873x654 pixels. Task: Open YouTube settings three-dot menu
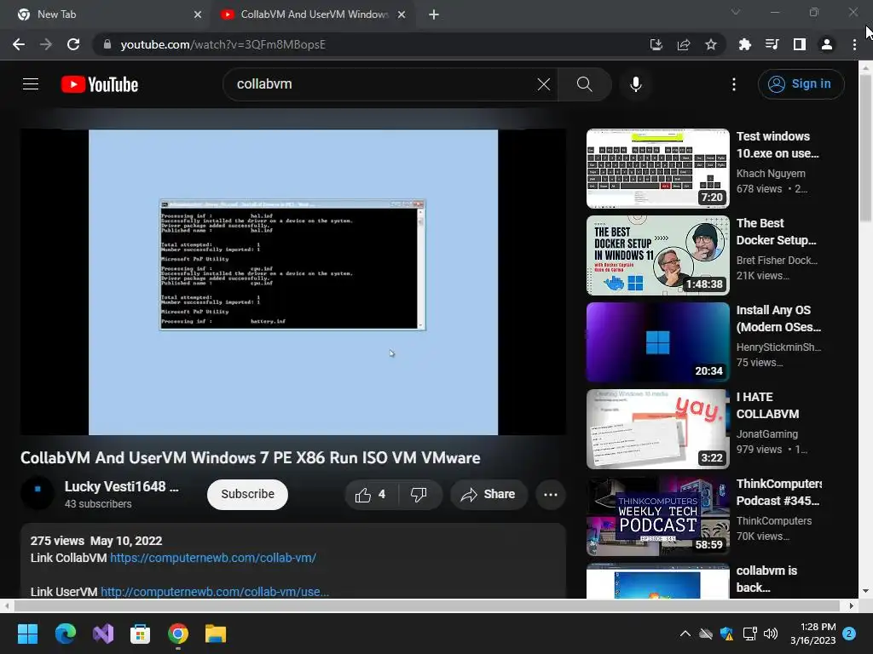pos(734,84)
